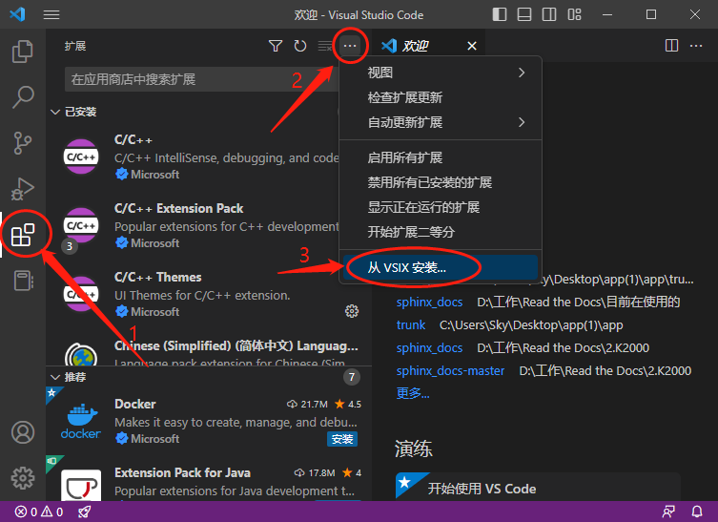Open the sphinx_docs-master recent link
718x522 pixels.
pos(451,371)
